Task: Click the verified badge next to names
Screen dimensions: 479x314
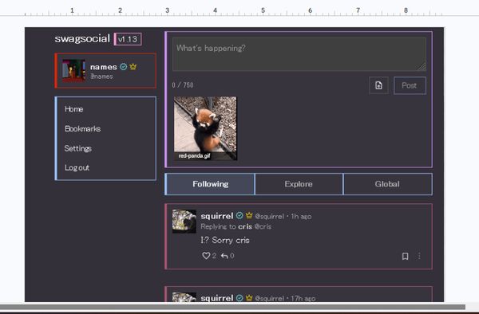Action: [x=124, y=67]
